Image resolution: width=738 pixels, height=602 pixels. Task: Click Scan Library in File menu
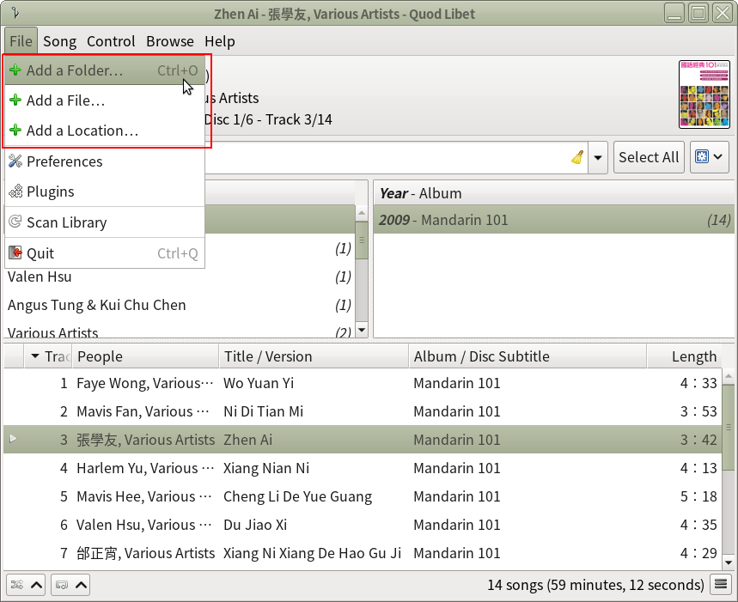(66, 222)
